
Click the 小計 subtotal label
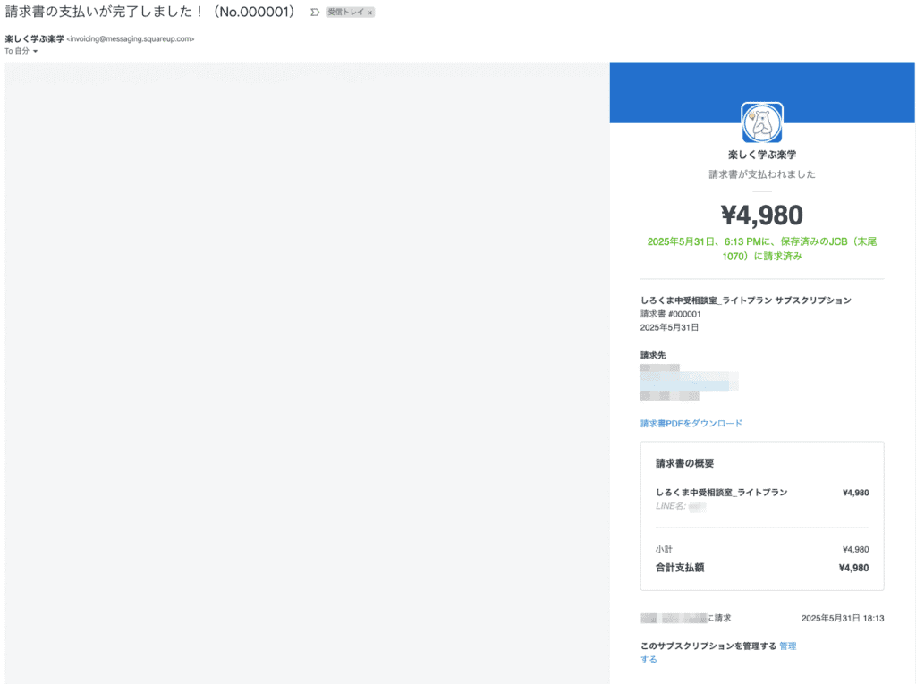pos(664,549)
